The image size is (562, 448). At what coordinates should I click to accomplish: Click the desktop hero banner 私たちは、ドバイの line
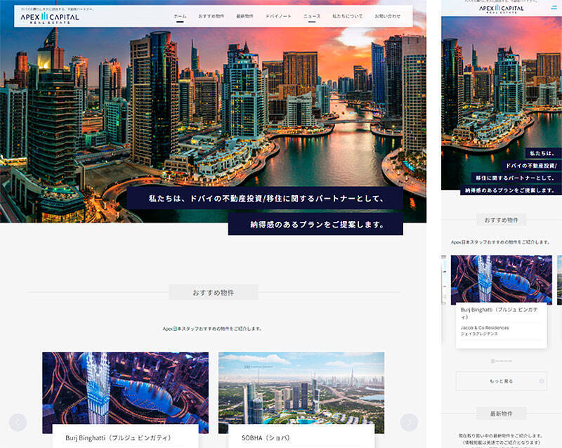pyautogui.click(x=265, y=198)
